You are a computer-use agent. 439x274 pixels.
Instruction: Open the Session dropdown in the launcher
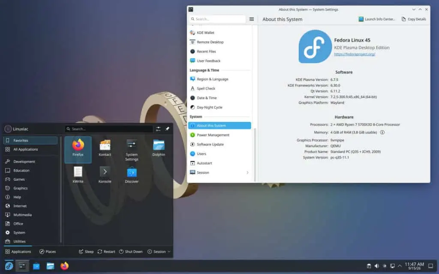pyautogui.click(x=159, y=252)
